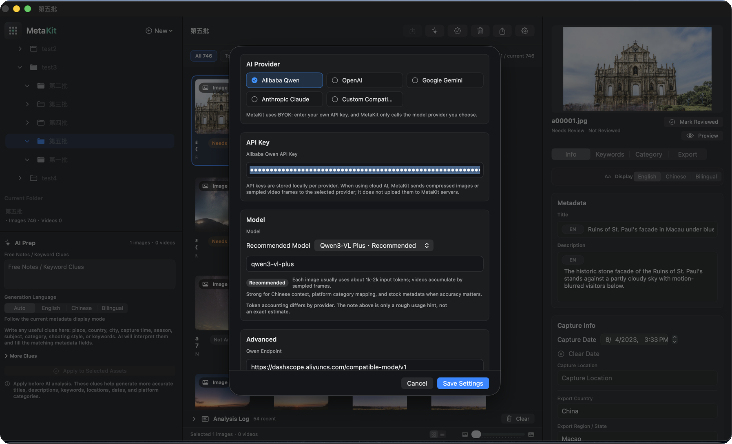Click the Free Notes / Keyword Clues box
Viewport: 732px width, 444px height.
click(x=90, y=274)
